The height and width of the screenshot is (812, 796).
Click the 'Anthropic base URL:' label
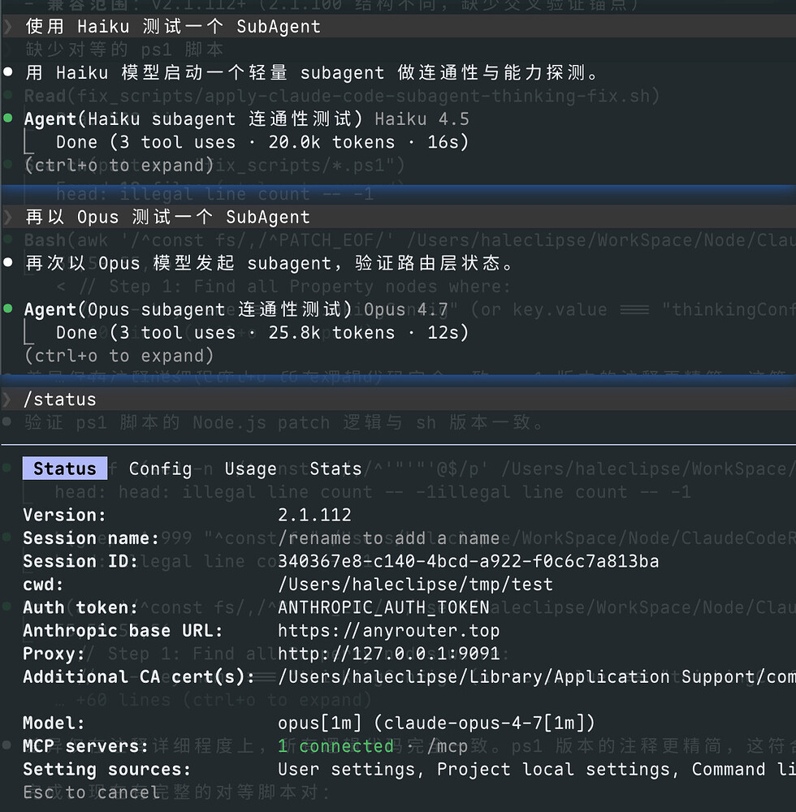[x=123, y=630]
